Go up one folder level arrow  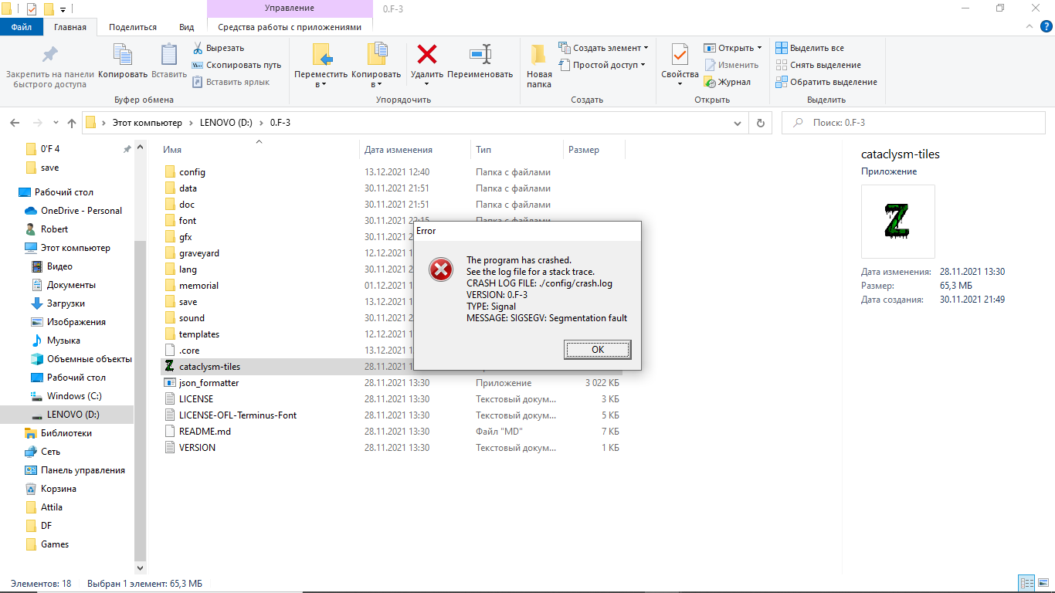click(x=72, y=123)
